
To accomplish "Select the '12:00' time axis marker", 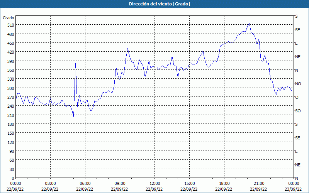I will coord(155,184).
